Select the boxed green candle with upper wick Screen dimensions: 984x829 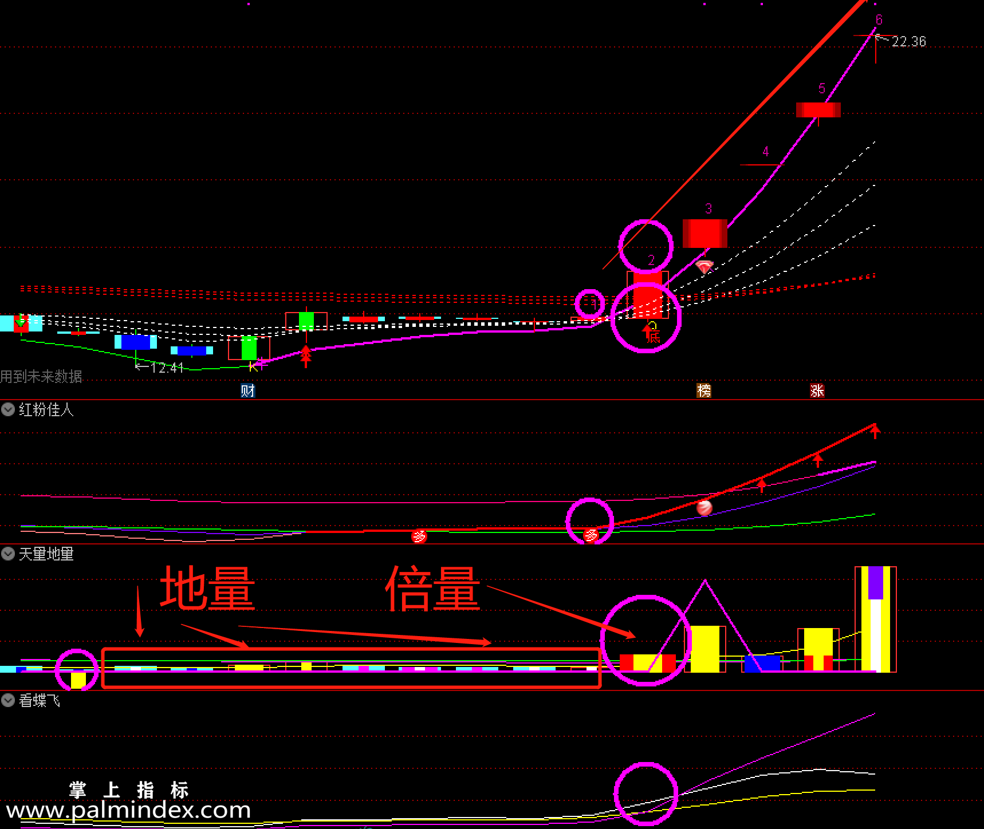[306, 321]
